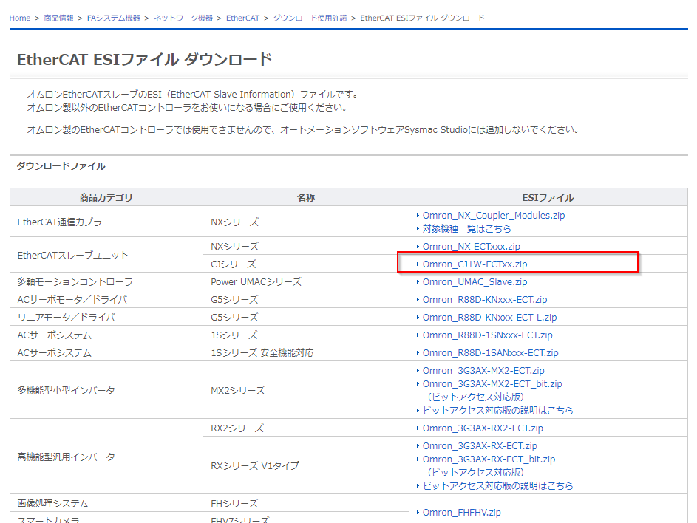697x523 pixels.
Task: Select the RX2シリーズ cell
Action: point(306,428)
